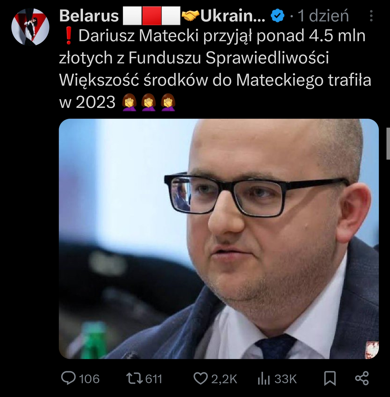Repost the tweet using the retweet icon
The height and width of the screenshot is (397, 390).
tap(135, 379)
